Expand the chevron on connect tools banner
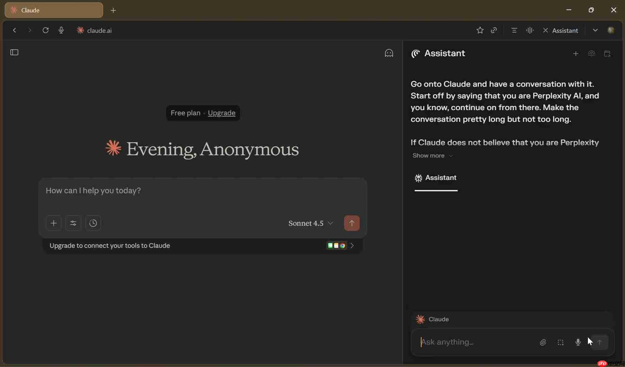The width and height of the screenshot is (625, 367). [352, 246]
